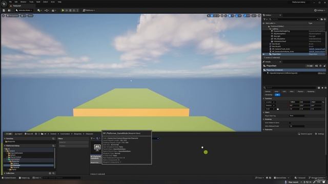Open the quick add content menu
Image resolution: width=328 pixels, height=184 pixels.
[x=39, y=10]
